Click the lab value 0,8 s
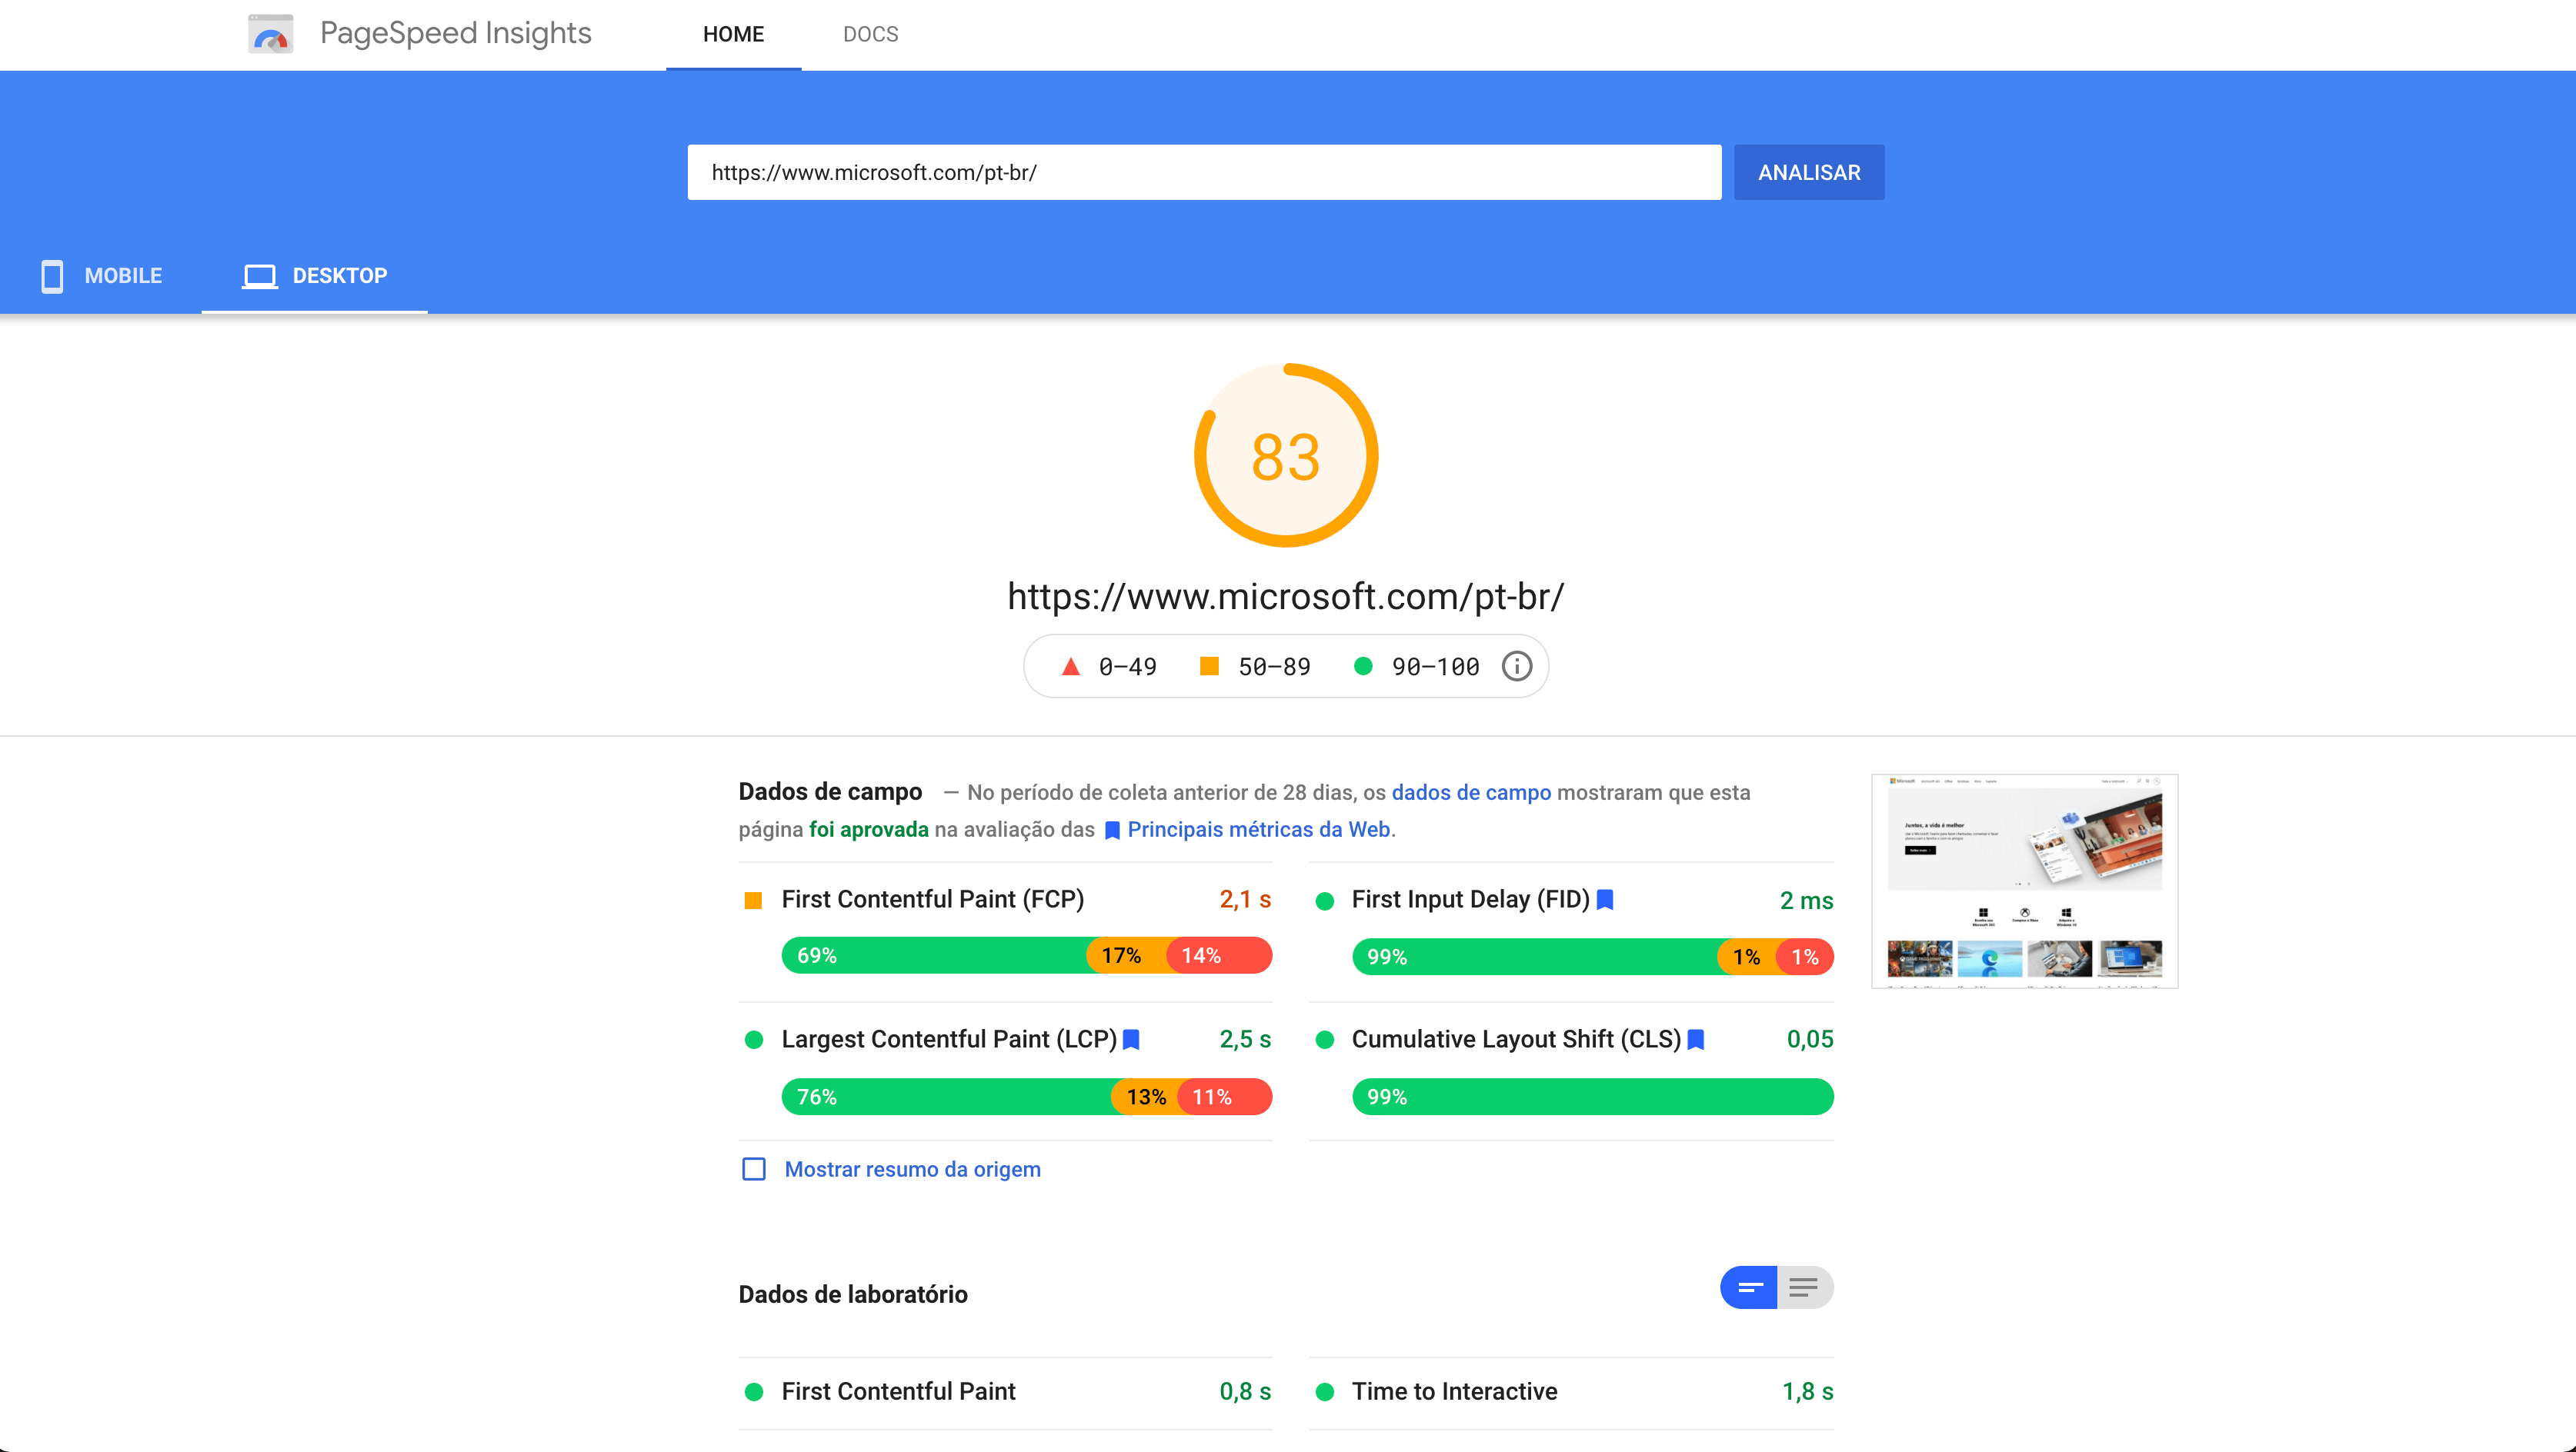Screen dimensions: 2576x1452 pyautogui.click(x=1245, y=1391)
